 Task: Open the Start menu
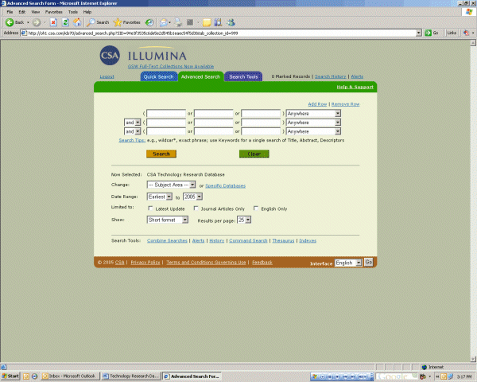point(10,376)
